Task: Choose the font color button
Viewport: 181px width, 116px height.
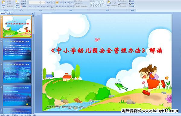Action: [x=52, y=7]
